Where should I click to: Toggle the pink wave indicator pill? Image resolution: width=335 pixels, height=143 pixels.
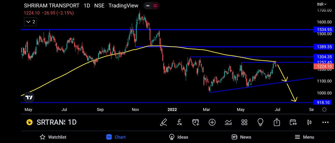(x=155, y=6)
